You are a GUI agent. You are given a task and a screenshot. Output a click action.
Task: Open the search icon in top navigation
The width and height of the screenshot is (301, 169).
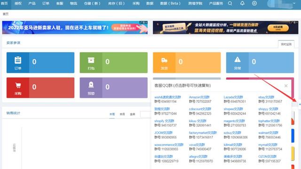[230, 3]
